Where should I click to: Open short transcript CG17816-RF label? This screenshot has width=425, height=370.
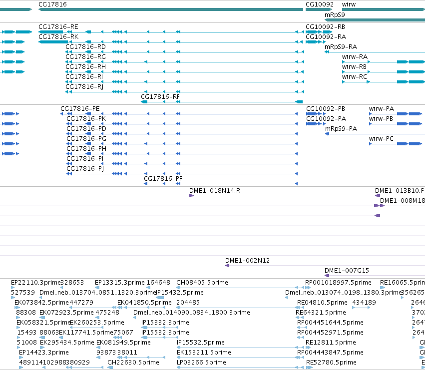160,97
